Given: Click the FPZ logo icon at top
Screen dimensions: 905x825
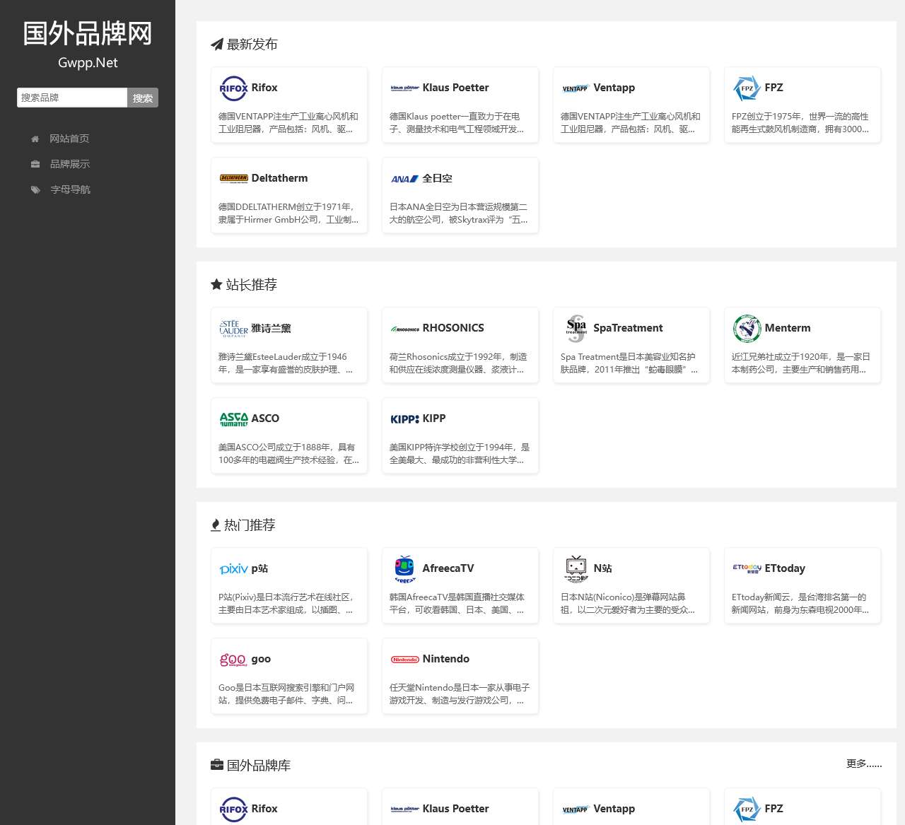Looking at the screenshot, I should pyautogui.click(x=747, y=88).
